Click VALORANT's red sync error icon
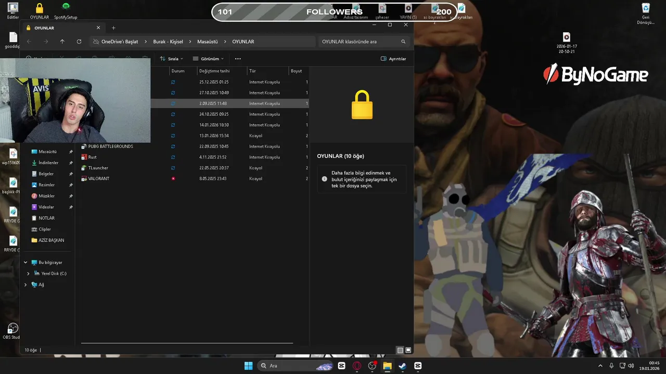This screenshot has width=666, height=374. click(x=173, y=179)
